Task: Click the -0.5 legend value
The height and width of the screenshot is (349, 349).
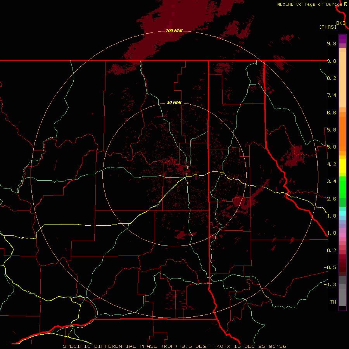Action: (x=330, y=268)
